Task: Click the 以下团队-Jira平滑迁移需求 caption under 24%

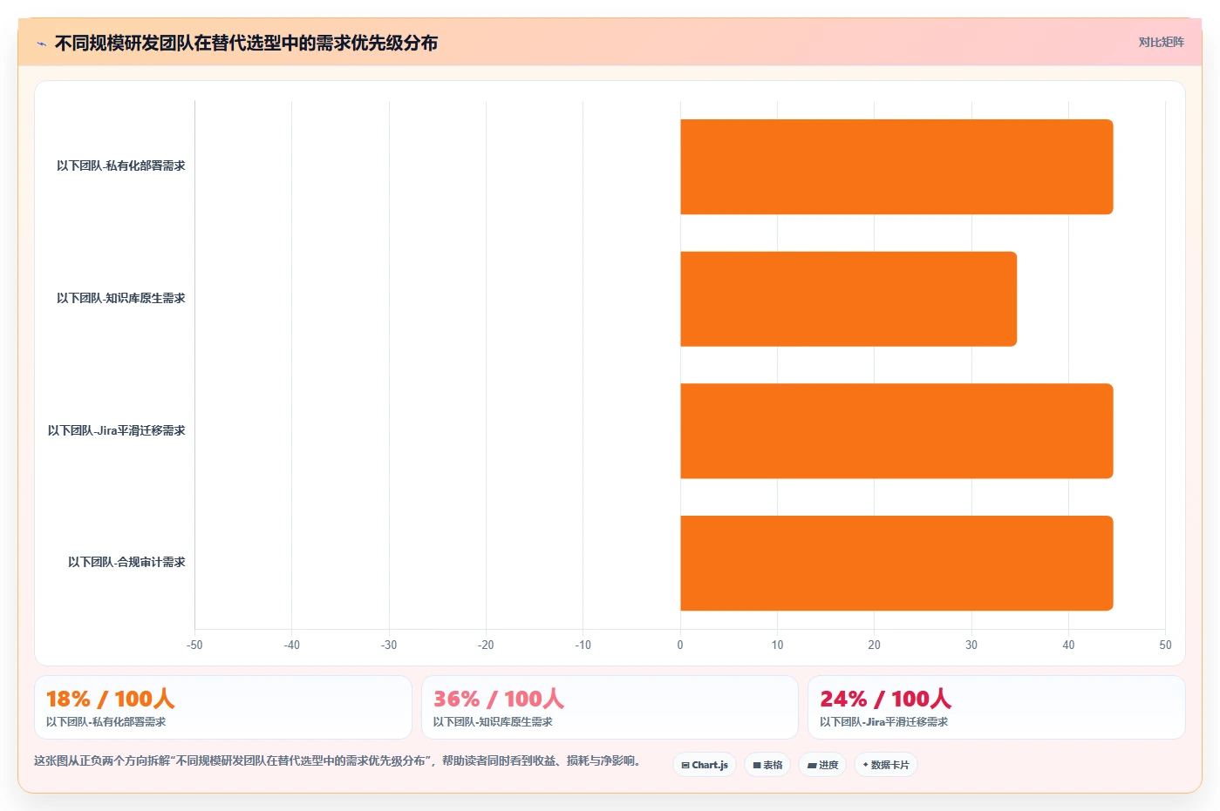Action: [x=883, y=722]
